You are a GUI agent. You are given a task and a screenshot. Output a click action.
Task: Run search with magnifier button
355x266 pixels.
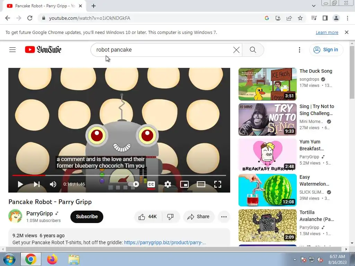point(253,50)
